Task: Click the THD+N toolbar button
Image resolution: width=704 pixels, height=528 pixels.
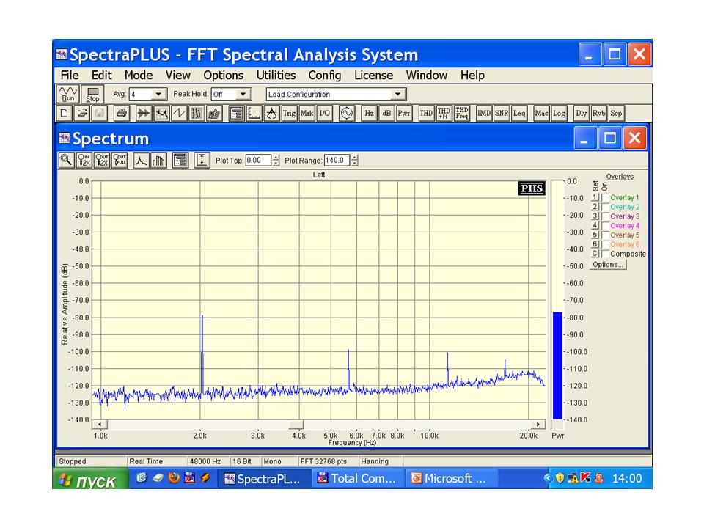Action: pyautogui.click(x=444, y=113)
